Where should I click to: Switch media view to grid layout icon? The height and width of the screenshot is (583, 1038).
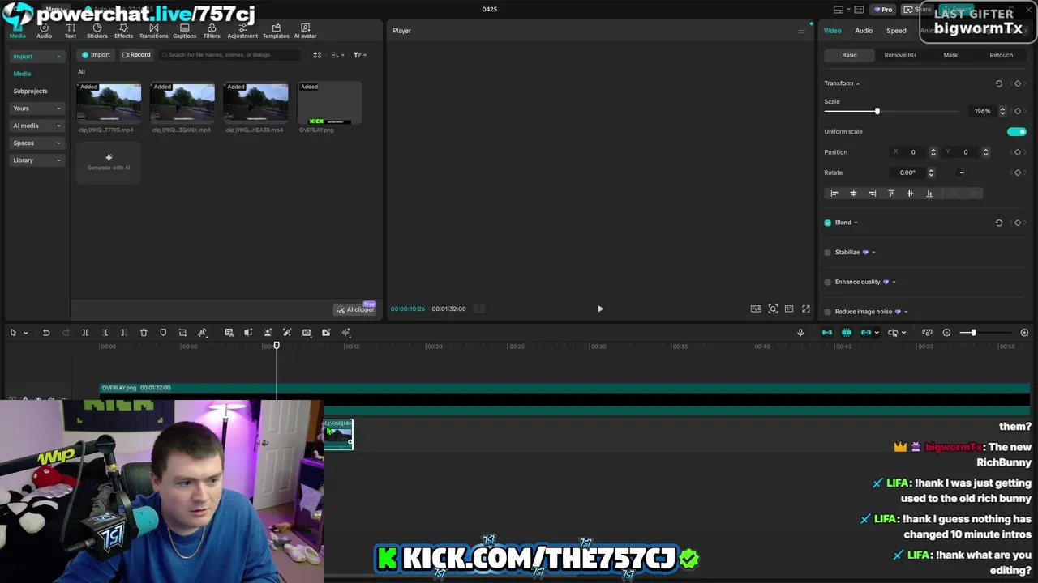pyautogui.click(x=317, y=55)
